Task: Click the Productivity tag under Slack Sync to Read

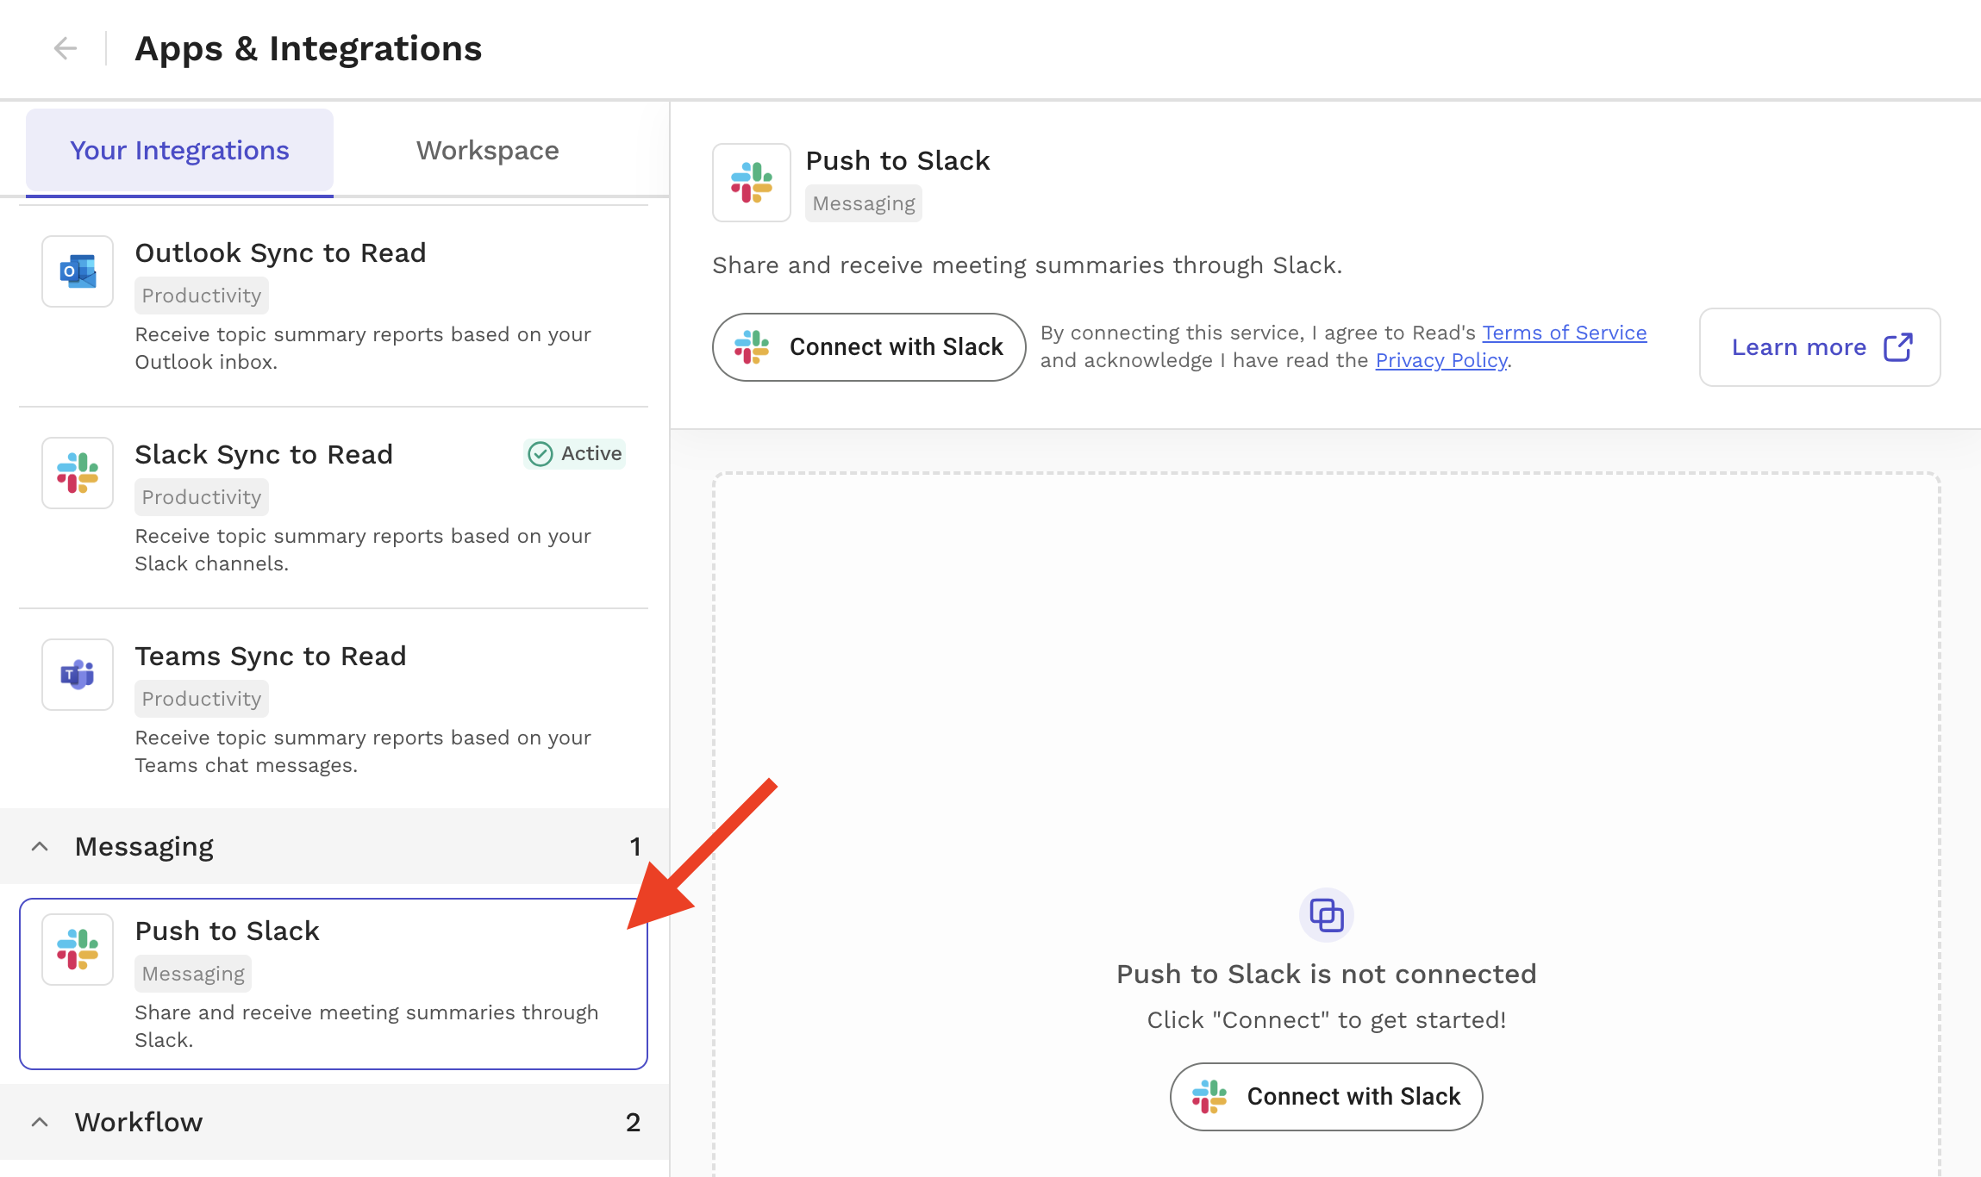Action: coord(202,497)
